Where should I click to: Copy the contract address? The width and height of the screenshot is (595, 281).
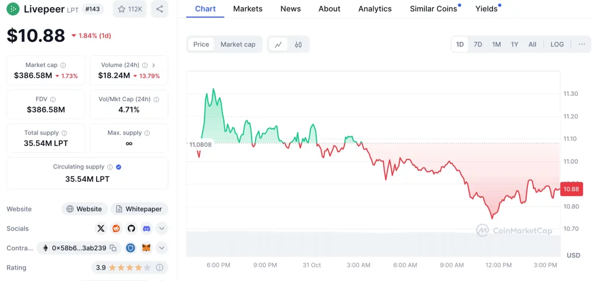(114, 248)
